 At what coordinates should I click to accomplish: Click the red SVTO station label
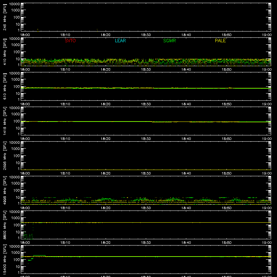70,41
